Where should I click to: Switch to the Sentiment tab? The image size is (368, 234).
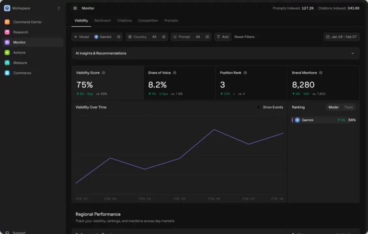point(103,21)
